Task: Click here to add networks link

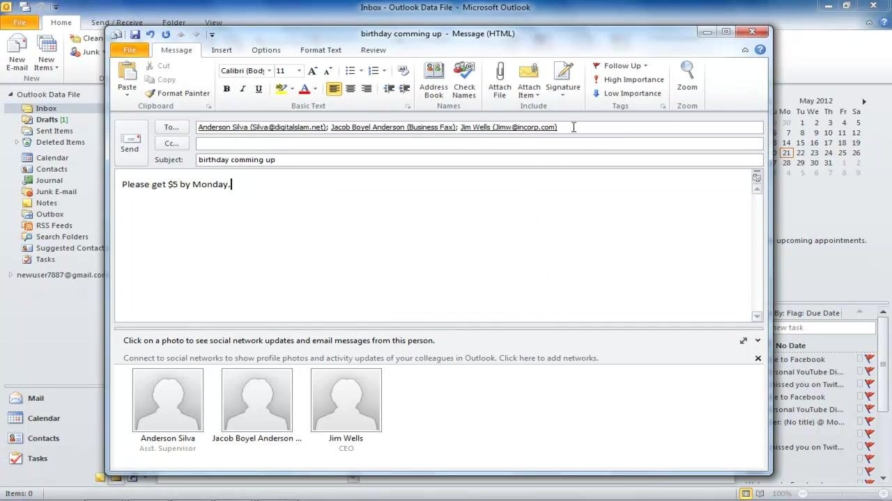Action: [548, 358]
